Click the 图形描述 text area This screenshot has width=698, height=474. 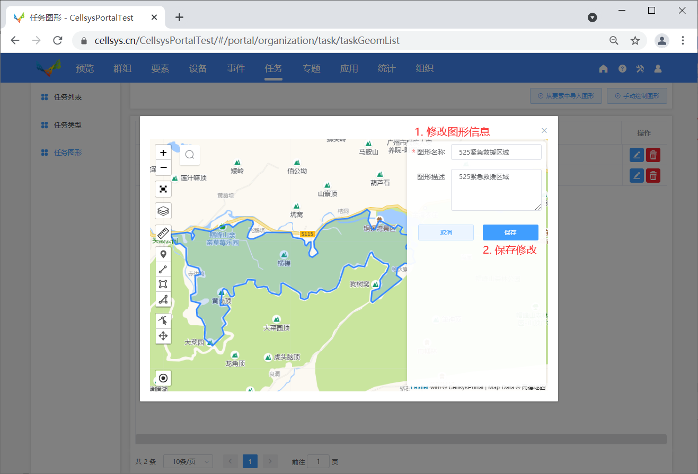pyautogui.click(x=496, y=190)
